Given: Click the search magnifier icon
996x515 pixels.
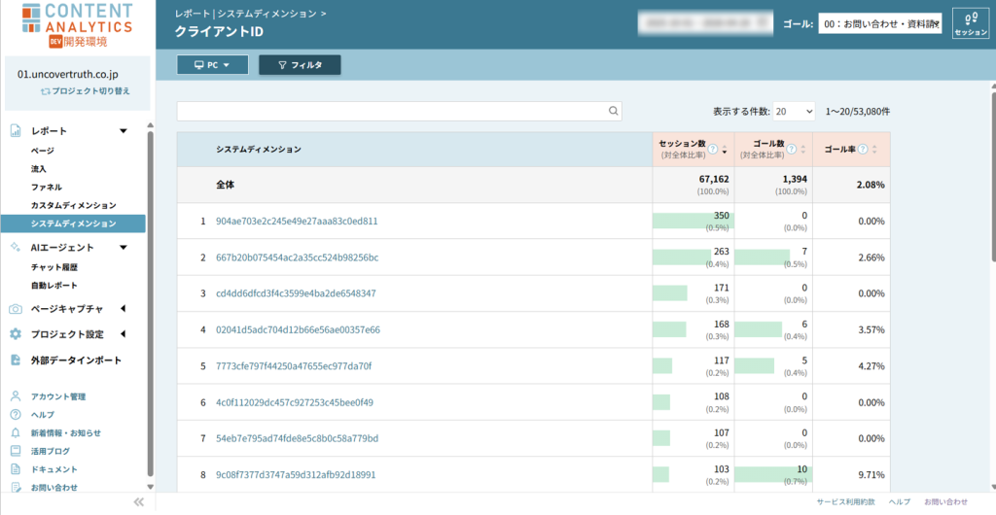Looking at the screenshot, I should (x=613, y=112).
